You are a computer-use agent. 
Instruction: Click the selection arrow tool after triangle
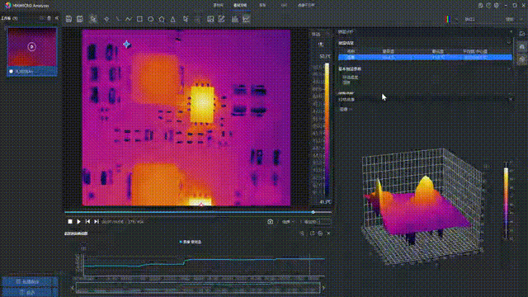[x=186, y=19]
